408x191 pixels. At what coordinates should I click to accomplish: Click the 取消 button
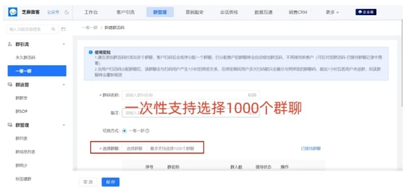pos(88,182)
